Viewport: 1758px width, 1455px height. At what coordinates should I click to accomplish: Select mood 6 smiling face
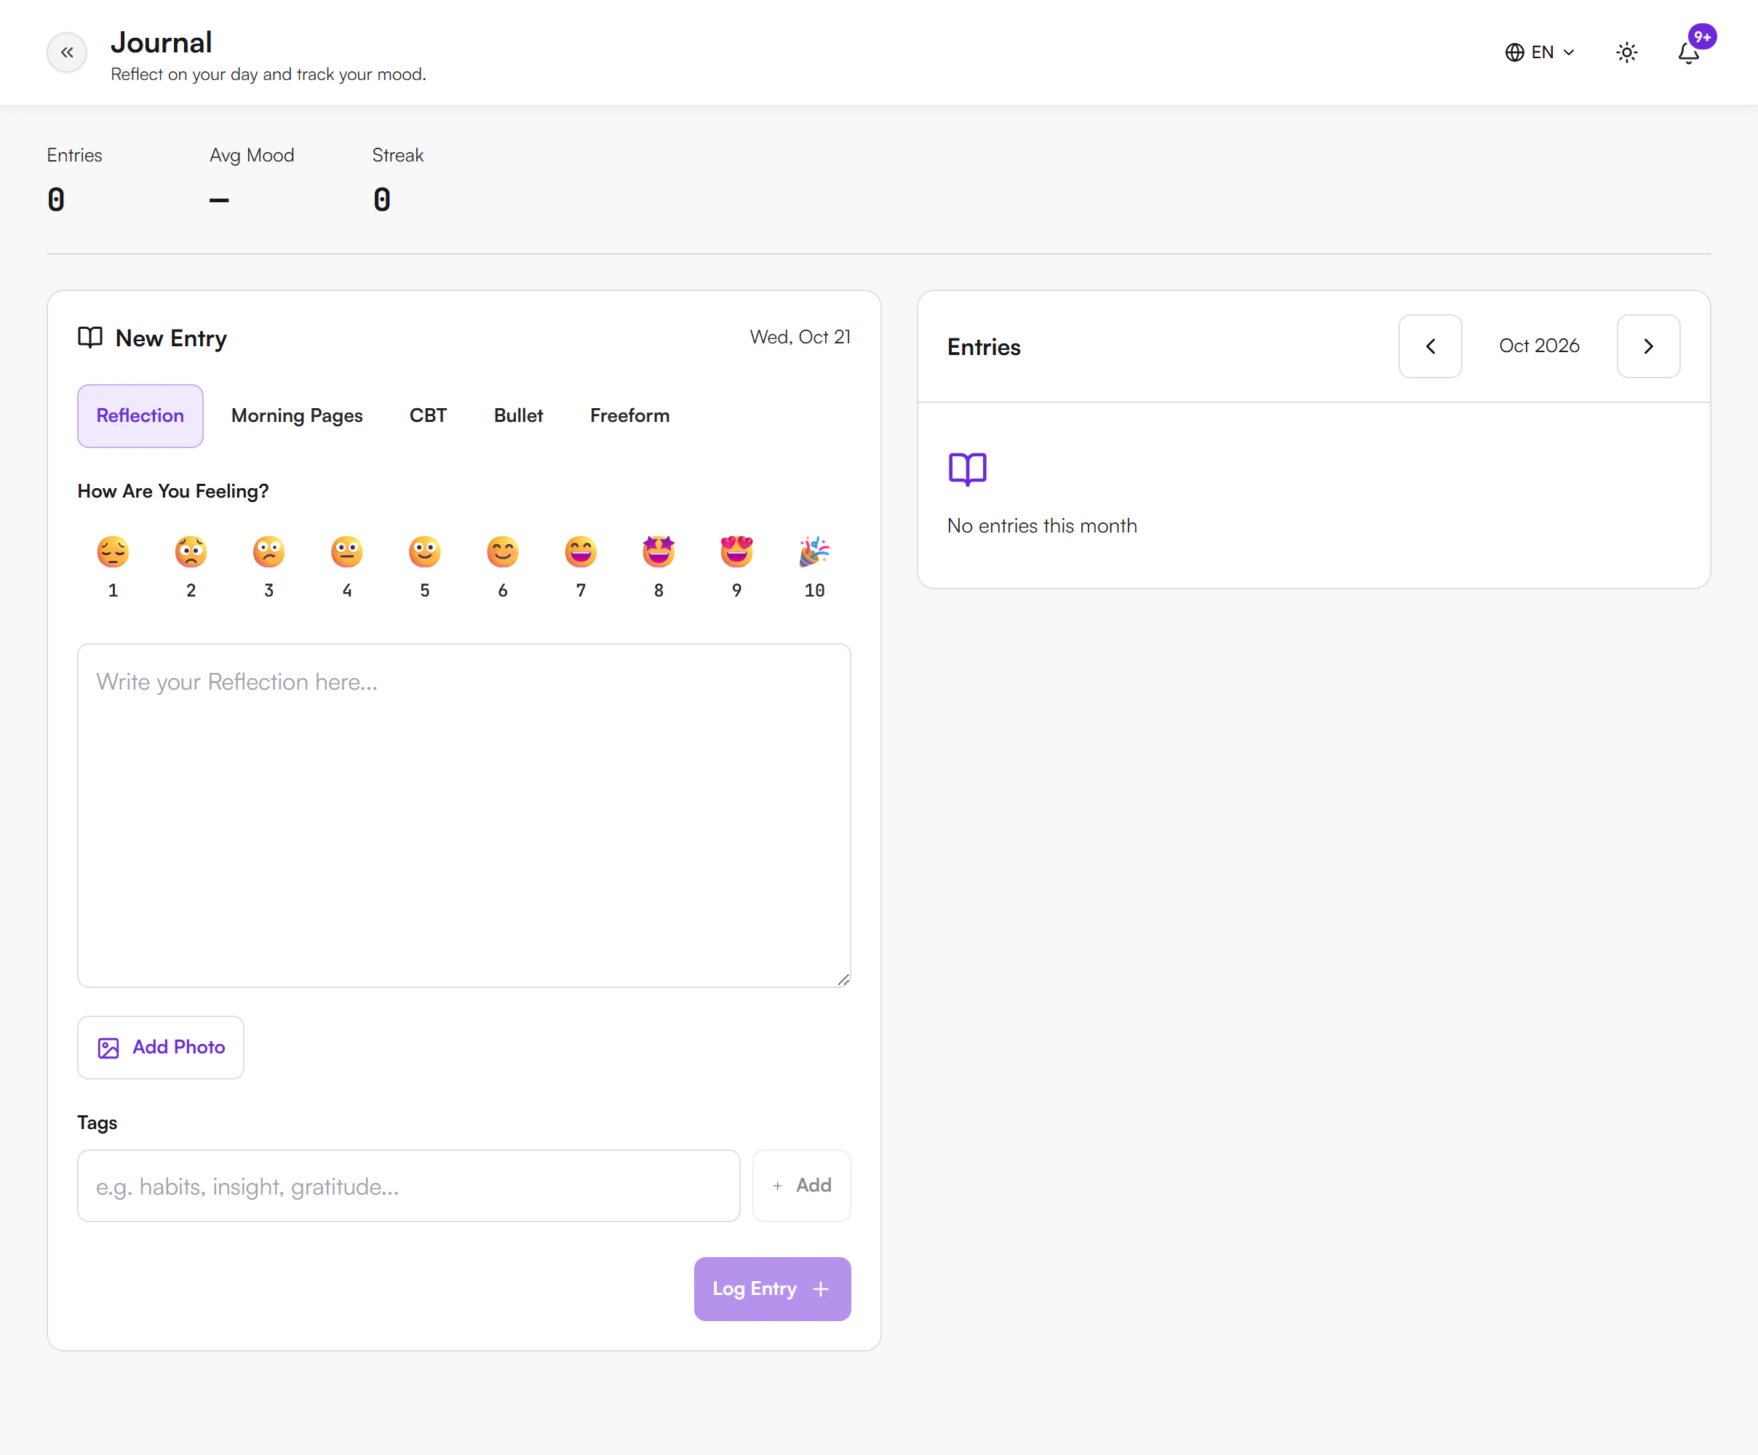502,567
